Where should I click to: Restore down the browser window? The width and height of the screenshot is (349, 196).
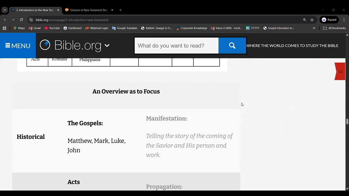[x=333, y=10]
